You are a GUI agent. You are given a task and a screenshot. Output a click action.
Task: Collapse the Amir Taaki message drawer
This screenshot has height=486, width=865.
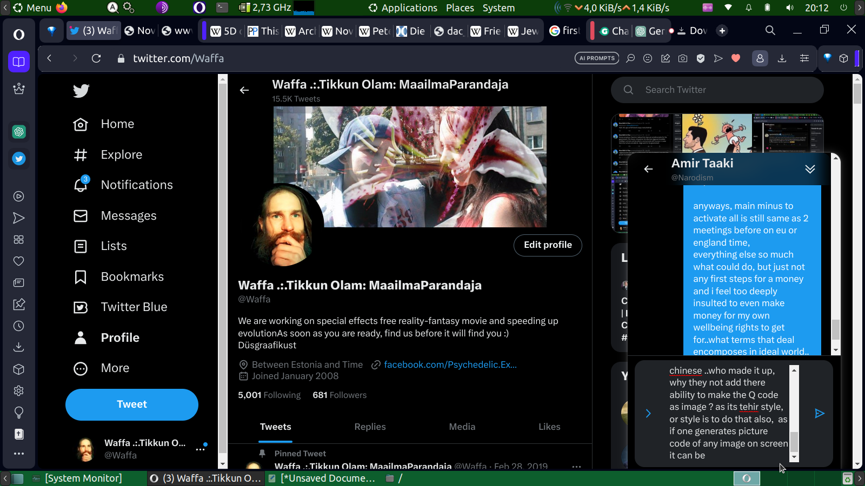[x=810, y=169]
